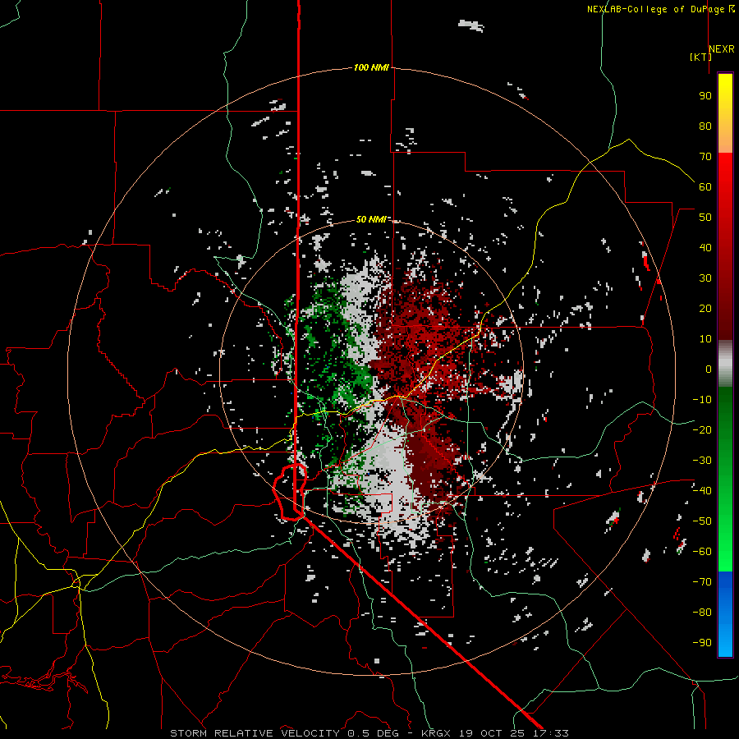Click the -60 value on the velocity scale
Viewport: 739px width, 739px height.
coord(702,552)
